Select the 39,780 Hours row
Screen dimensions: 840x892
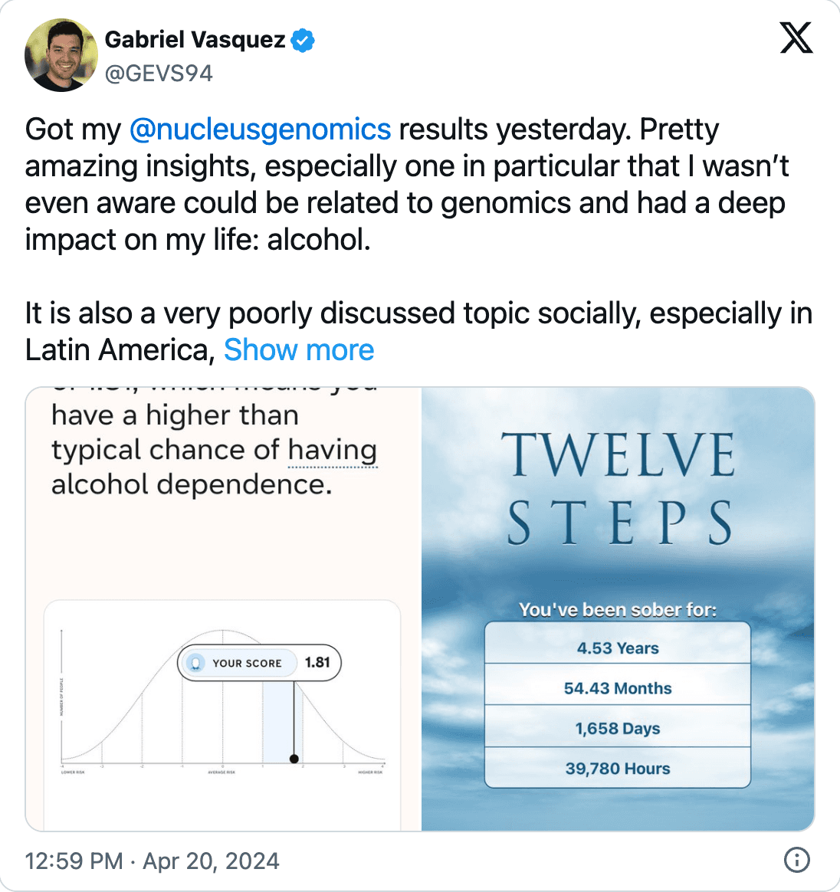click(x=618, y=767)
